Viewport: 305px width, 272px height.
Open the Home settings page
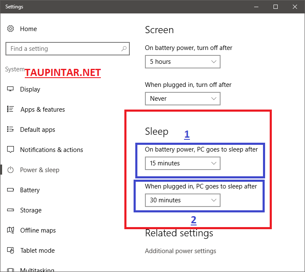click(x=29, y=29)
